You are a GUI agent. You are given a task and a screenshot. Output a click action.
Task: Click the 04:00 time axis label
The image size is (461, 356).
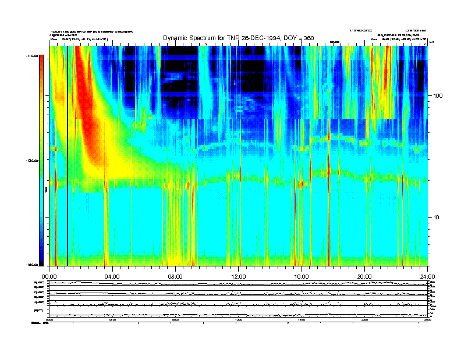112,277
